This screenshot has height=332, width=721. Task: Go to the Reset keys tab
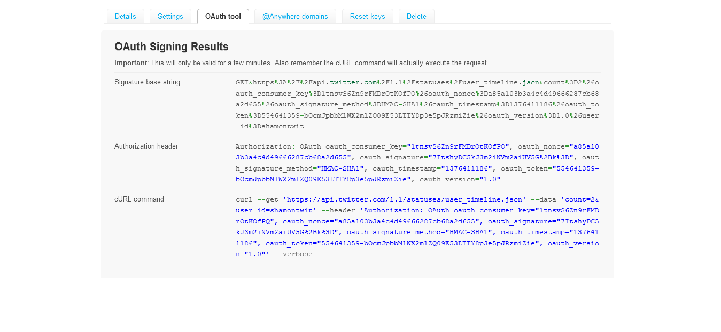368,16
